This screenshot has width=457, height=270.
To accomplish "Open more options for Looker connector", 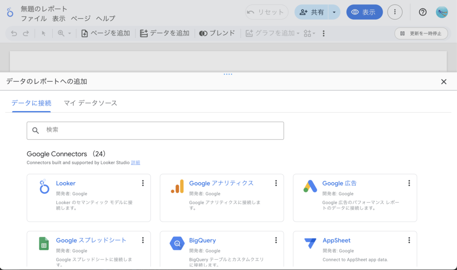I will pyautogui.click(x=143, y=183).
